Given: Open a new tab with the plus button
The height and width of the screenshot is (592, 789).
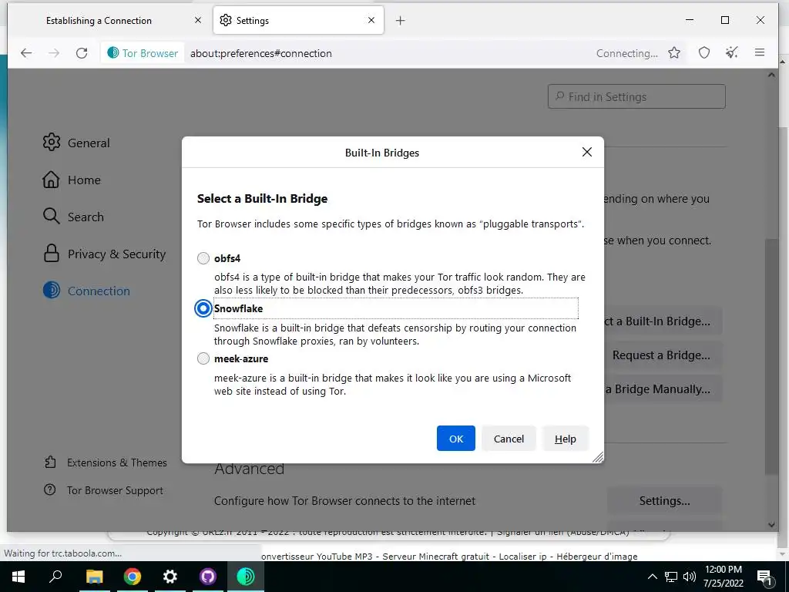Looking at the screenshot, I should pos(400,21).
